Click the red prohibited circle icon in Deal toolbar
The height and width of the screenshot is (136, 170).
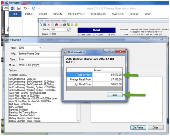pyautogui.click(x=56, y=25)
